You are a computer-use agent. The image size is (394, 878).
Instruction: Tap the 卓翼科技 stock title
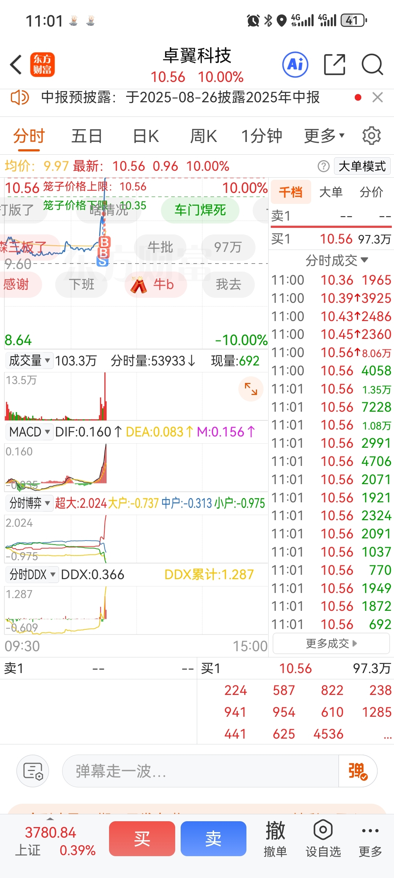tap(197, 56)
